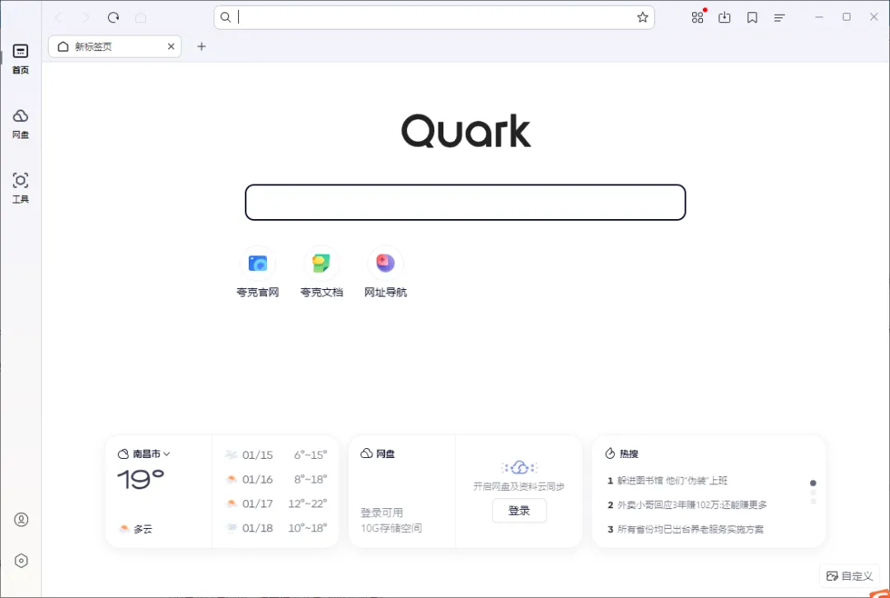The height and width of the screenshot is (598, 890).
Task: Click the 网盘 card title
Action: coord(378,453)
